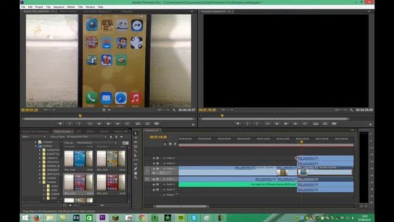The width and height of the screenshot is (394, 222).
Task: Play the clip in Source monitor
Action: (108, 123)
